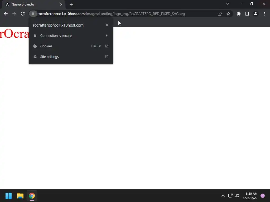Viewport: 270px width, 202px height.
Task: Reload the page with the refresh icon
Action: click(x=23, y=14)
